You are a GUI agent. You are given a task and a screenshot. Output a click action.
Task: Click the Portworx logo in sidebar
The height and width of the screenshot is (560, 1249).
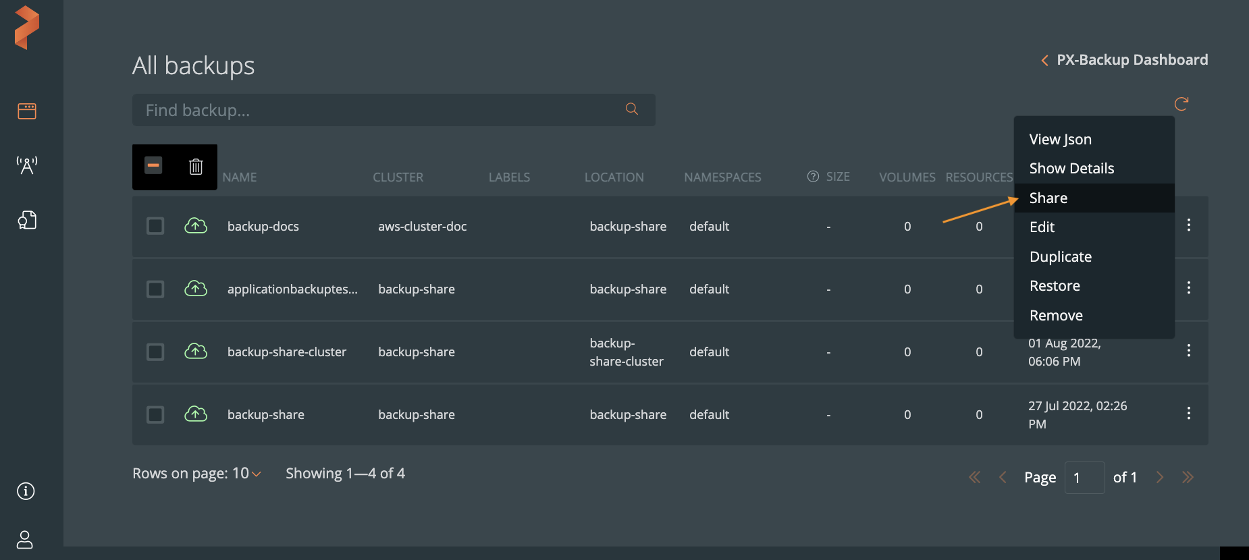[27, 28]
